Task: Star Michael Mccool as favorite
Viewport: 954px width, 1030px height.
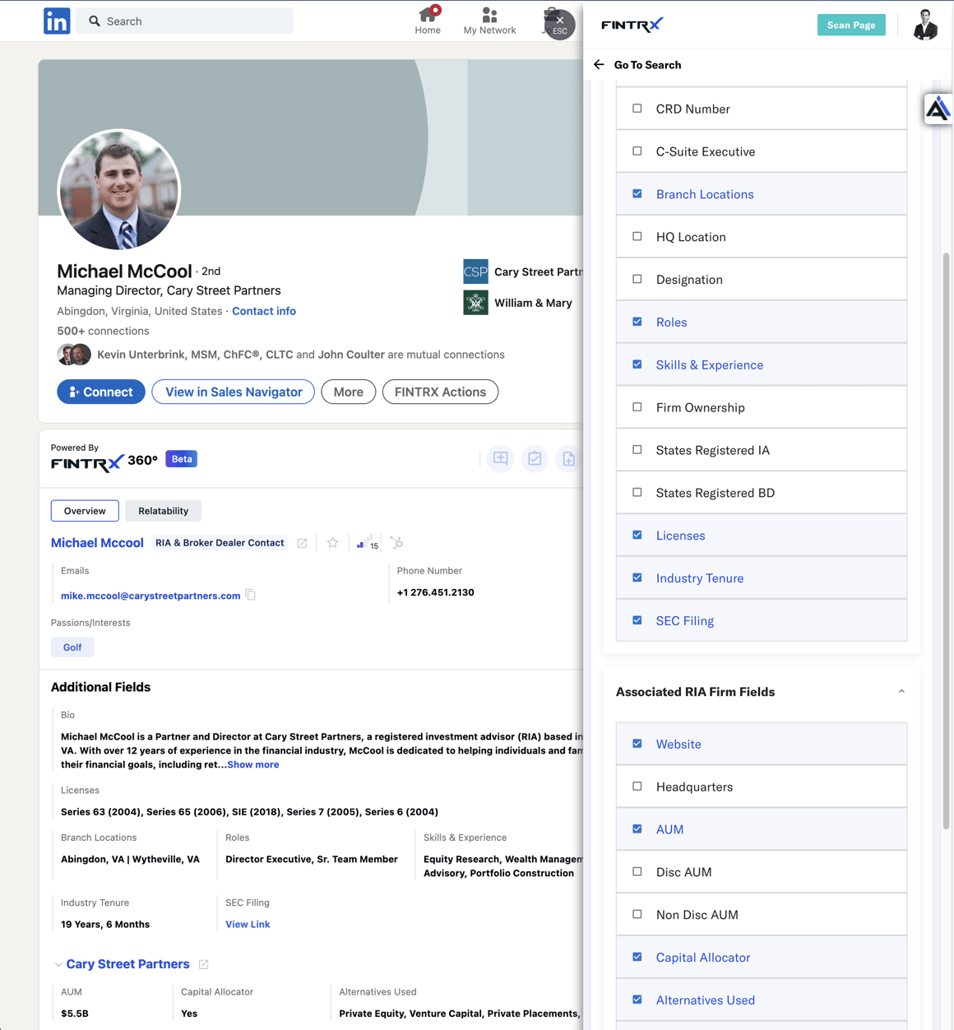Action: click(x=332, y=542)
